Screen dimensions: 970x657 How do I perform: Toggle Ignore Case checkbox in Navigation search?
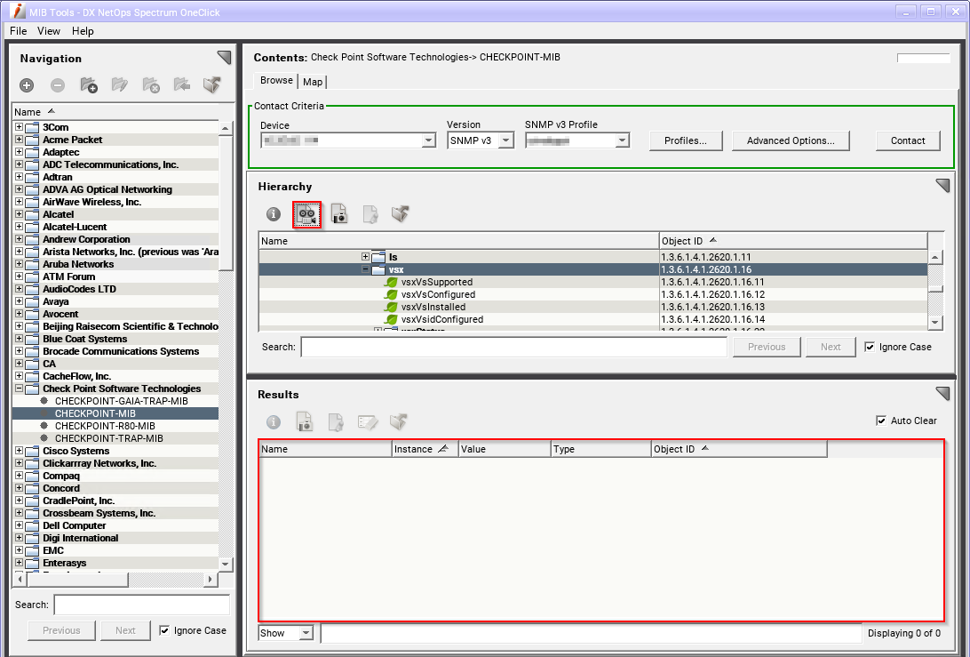click(x=164, y=630)
